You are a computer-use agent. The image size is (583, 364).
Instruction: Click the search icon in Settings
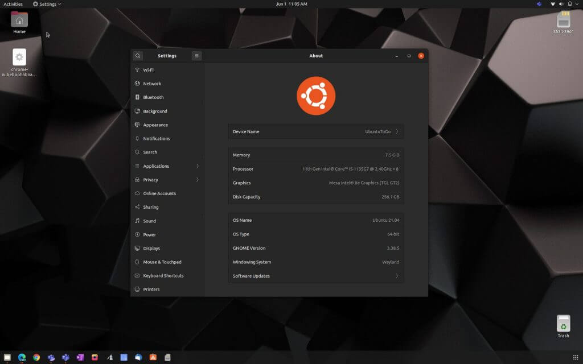[137, 55]
